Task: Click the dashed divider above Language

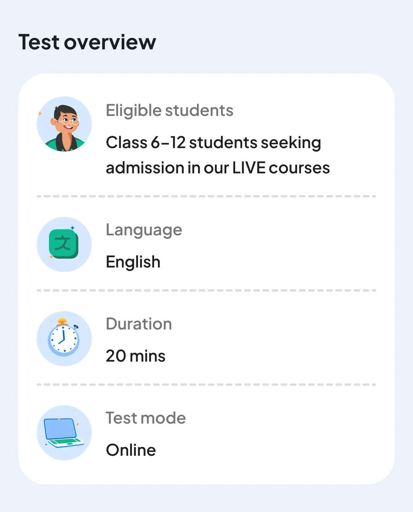Action: (206, 196)
